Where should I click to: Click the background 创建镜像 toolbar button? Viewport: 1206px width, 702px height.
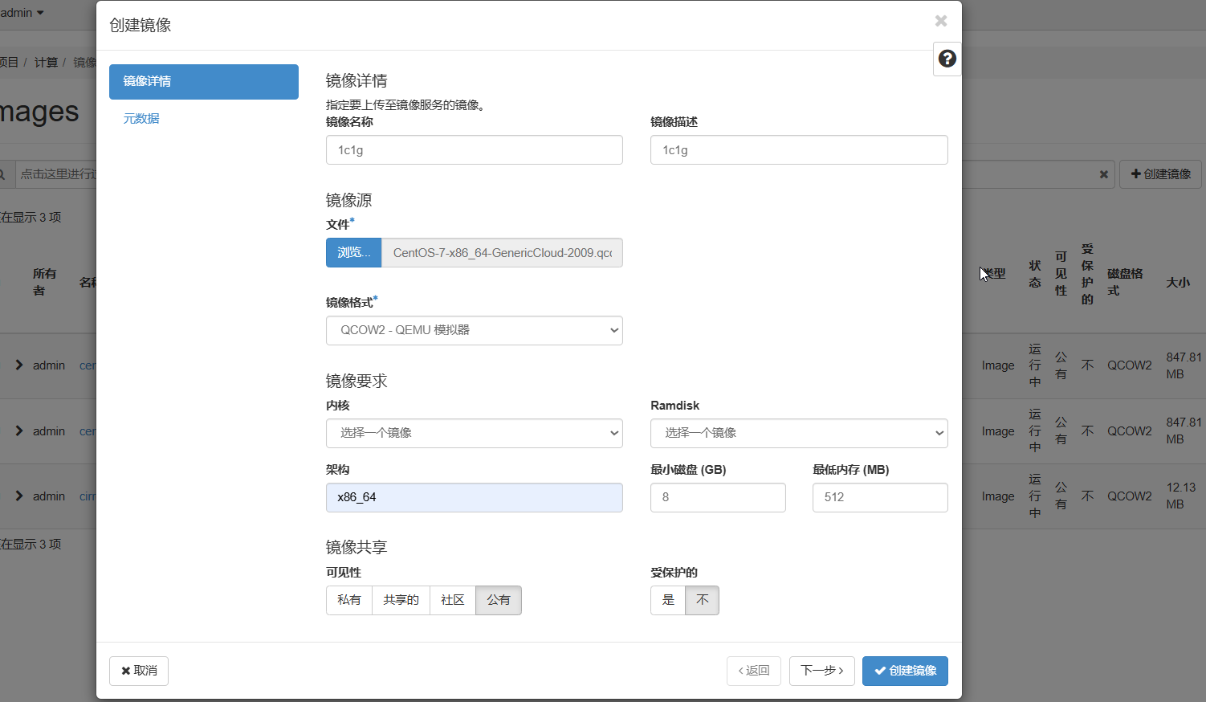(x=1160, y=174)
